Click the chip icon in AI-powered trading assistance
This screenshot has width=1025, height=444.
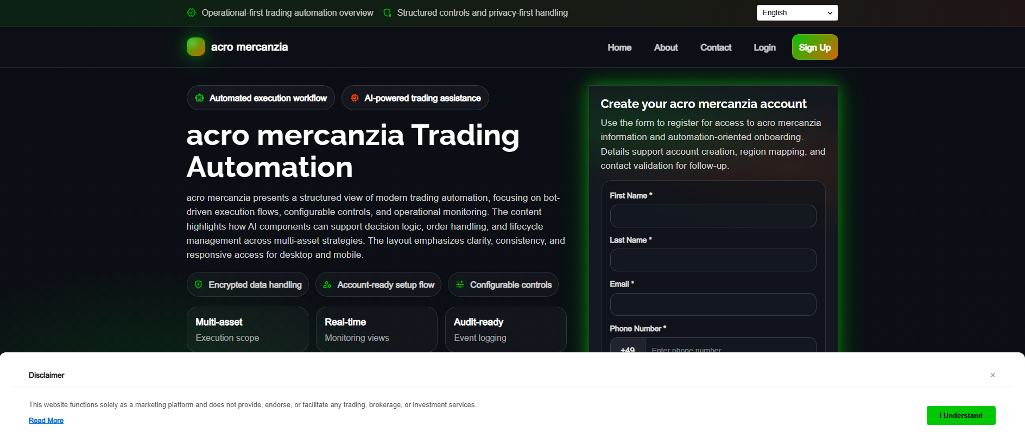pos(355,98)
